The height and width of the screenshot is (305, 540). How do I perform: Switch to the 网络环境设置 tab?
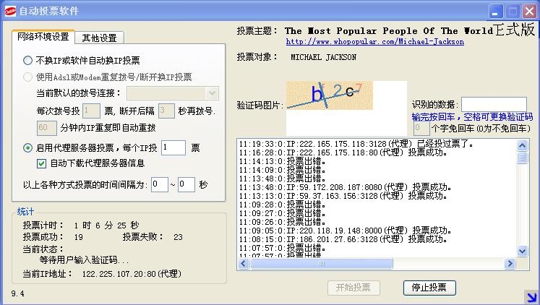(x=43, y=36)
